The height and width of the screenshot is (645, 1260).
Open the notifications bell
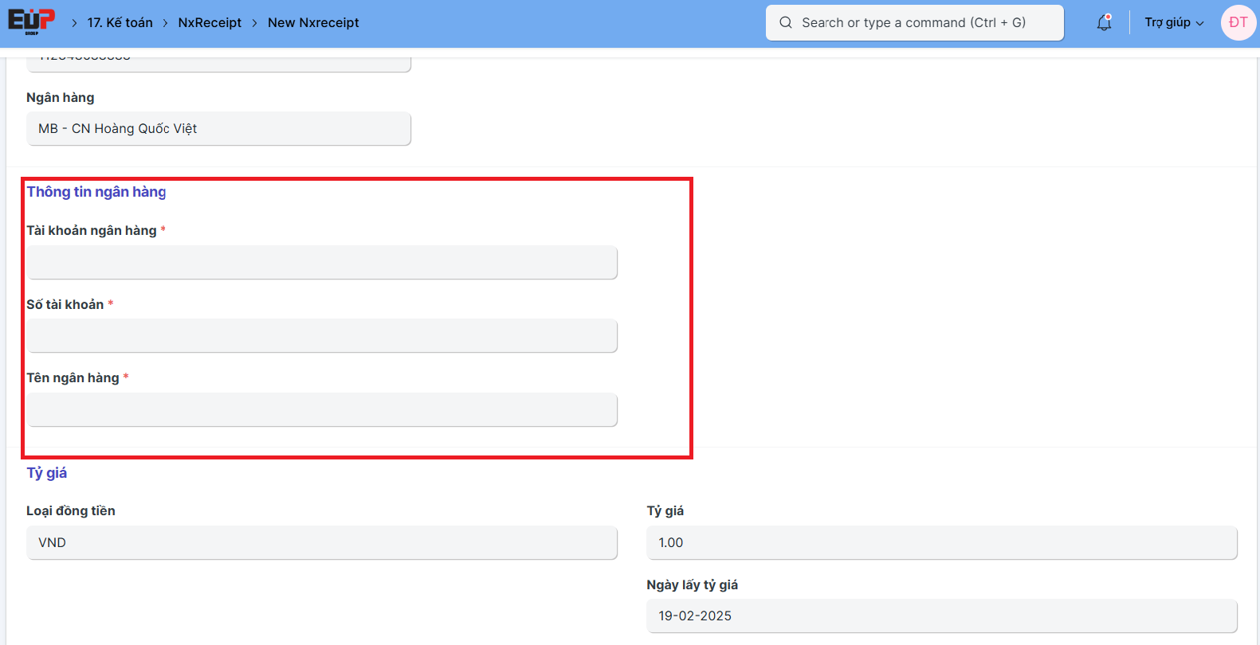tap(1104, 23)
